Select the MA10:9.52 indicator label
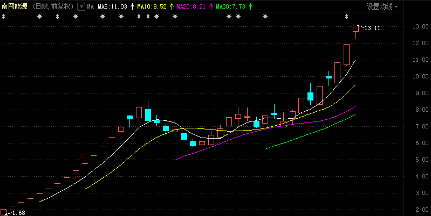The width and height of the screenshot is (431, 216). [152, 6]
